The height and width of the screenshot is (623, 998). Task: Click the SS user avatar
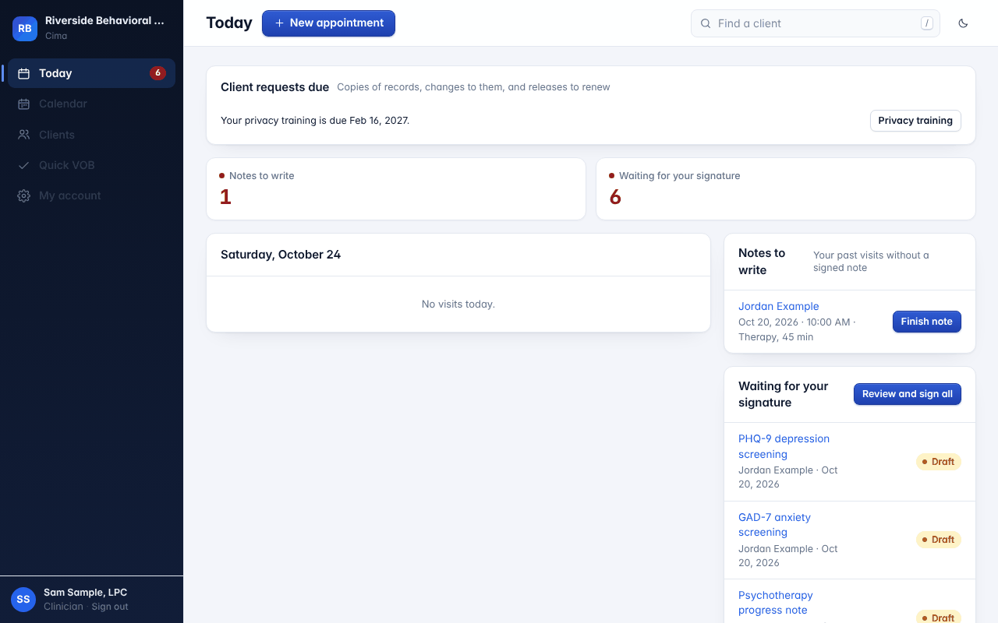click(x=23, y=600)
